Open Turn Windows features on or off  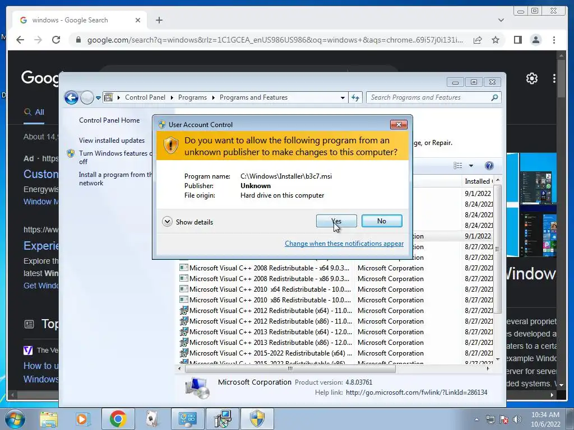pyautogui.click(x=115, y=157)
